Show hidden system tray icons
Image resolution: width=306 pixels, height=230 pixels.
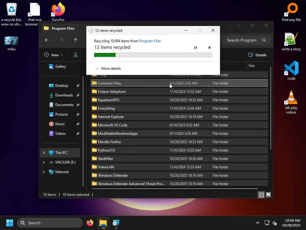click(x=258, y=223)
